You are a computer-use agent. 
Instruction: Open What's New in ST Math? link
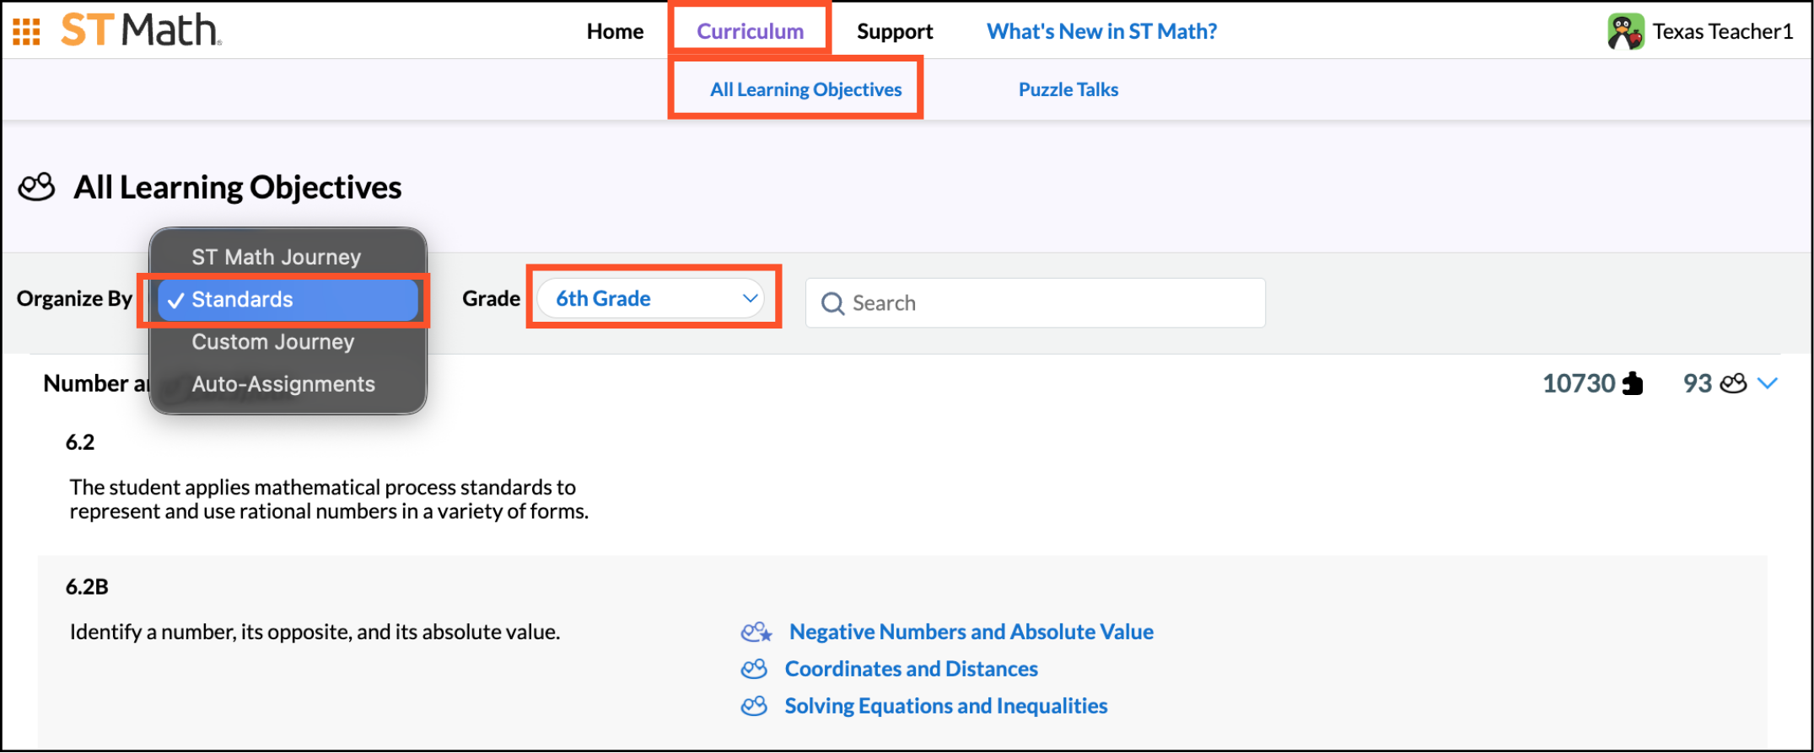tap(1101, 31)
